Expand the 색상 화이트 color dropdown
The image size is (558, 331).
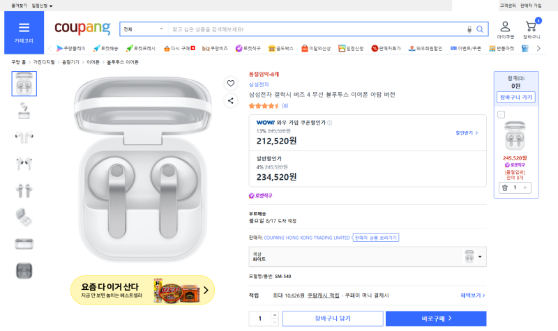tap(368, 256)
